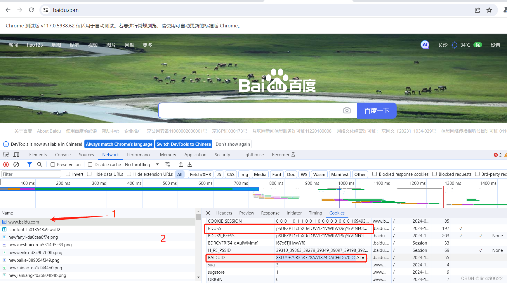Open site information icon in address bar
The image size is (507, 283).
click(46, 10)
